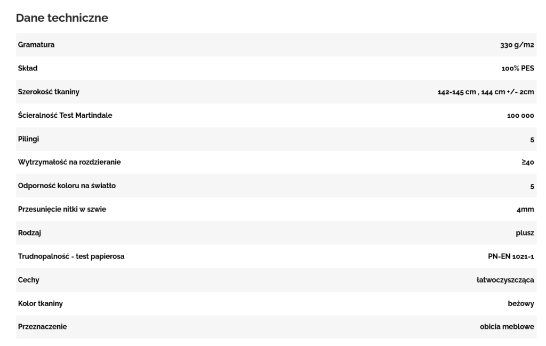
Task: Click the Szerokość tkaniny label
Action: pyautogui.click(x=49, y=92)
